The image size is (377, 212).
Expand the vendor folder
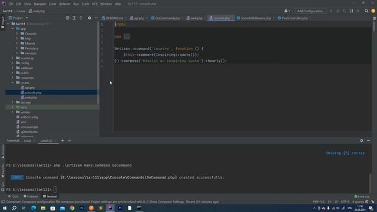(12, 112)
